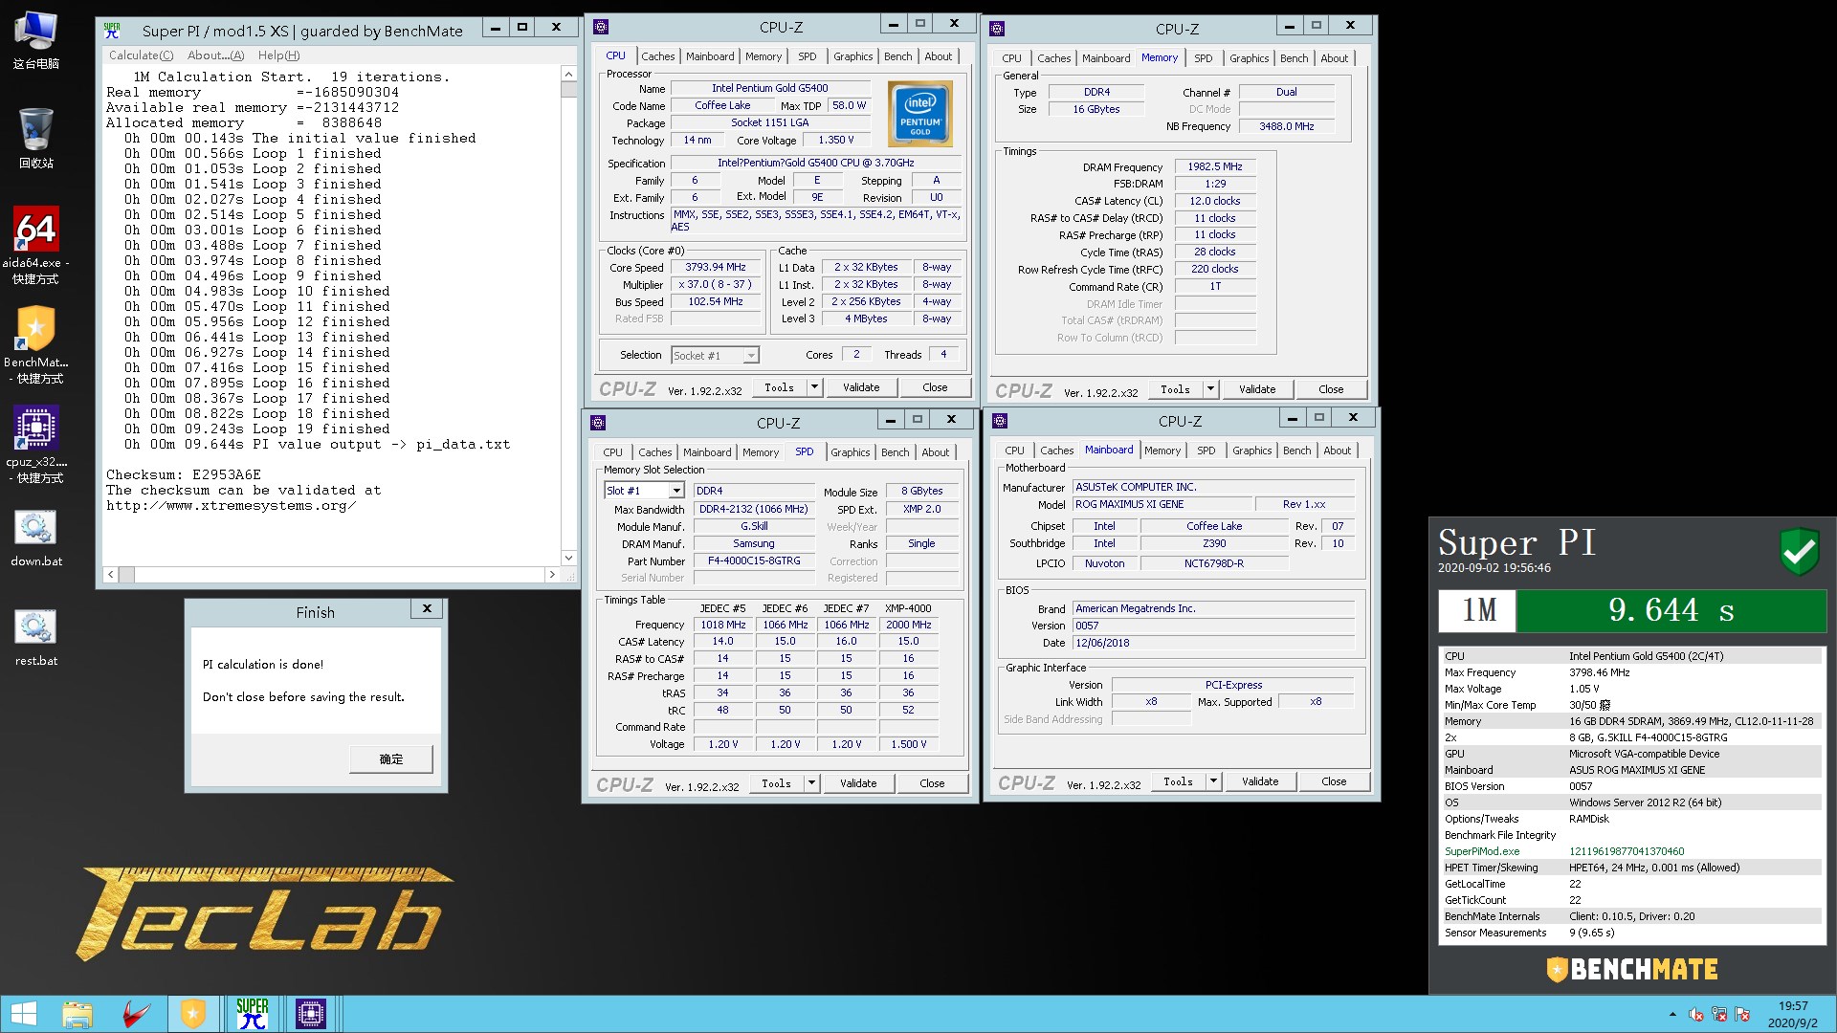This screenshot has width=1837, height=1033.
Task: Close the Finish dialog
Action: (x=427, y=608)
